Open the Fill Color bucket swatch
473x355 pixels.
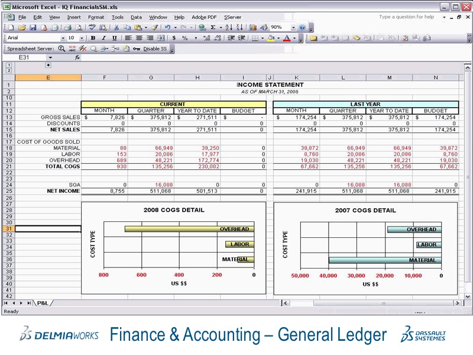[270, 38]
